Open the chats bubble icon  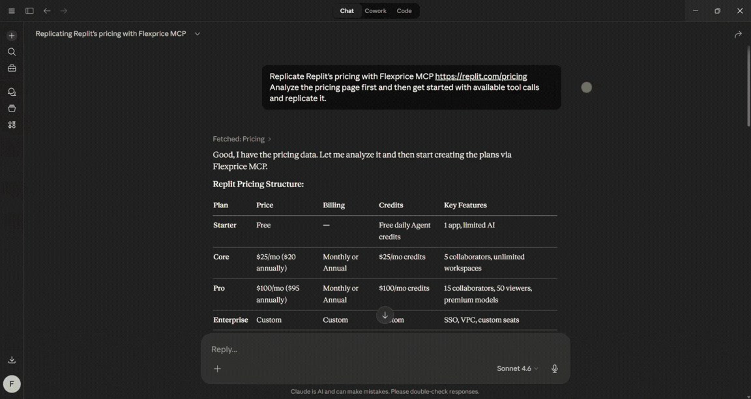tap(12, 92)
